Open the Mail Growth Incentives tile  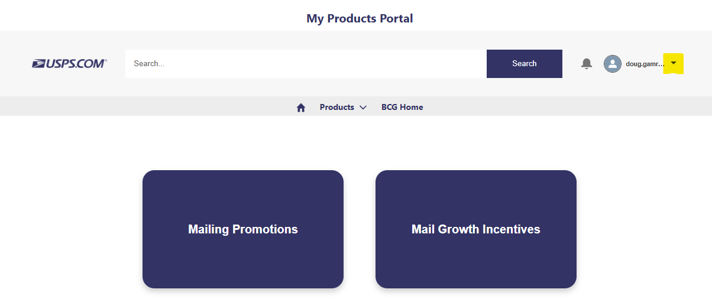pos(475,229)
